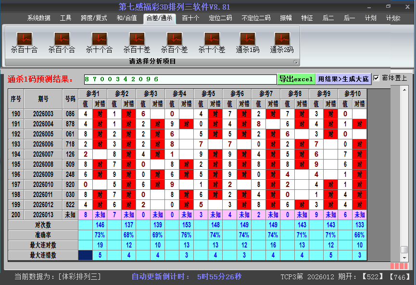Viewport: 416px width, 285px height.
Task: Go to the 定位二码 tab
Action: 220,18
